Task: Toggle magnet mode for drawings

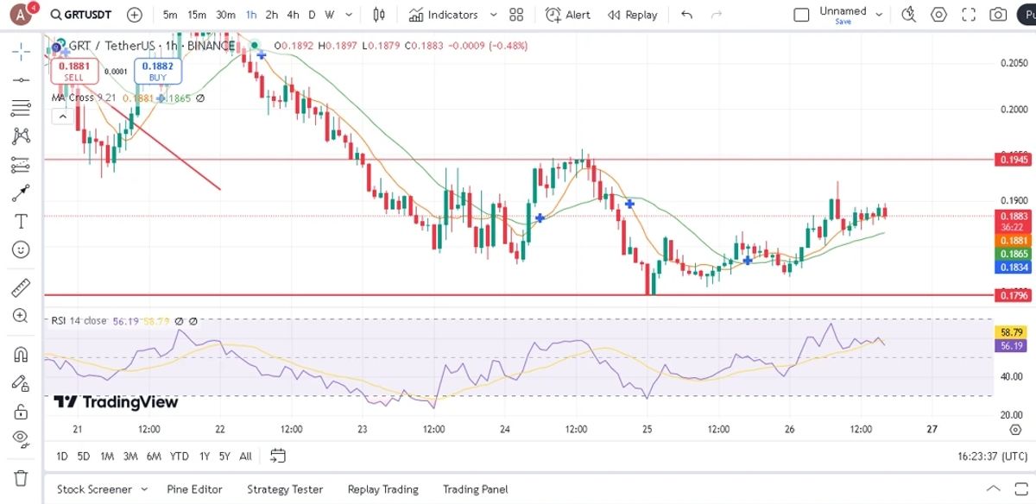Action: 21,355
